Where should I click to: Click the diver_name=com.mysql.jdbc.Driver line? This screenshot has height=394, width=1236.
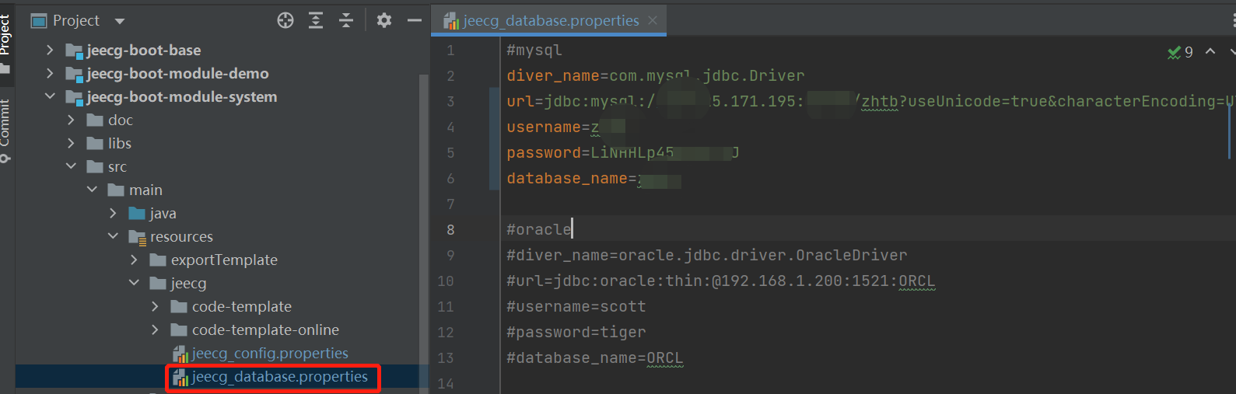(x=656, y=76)
